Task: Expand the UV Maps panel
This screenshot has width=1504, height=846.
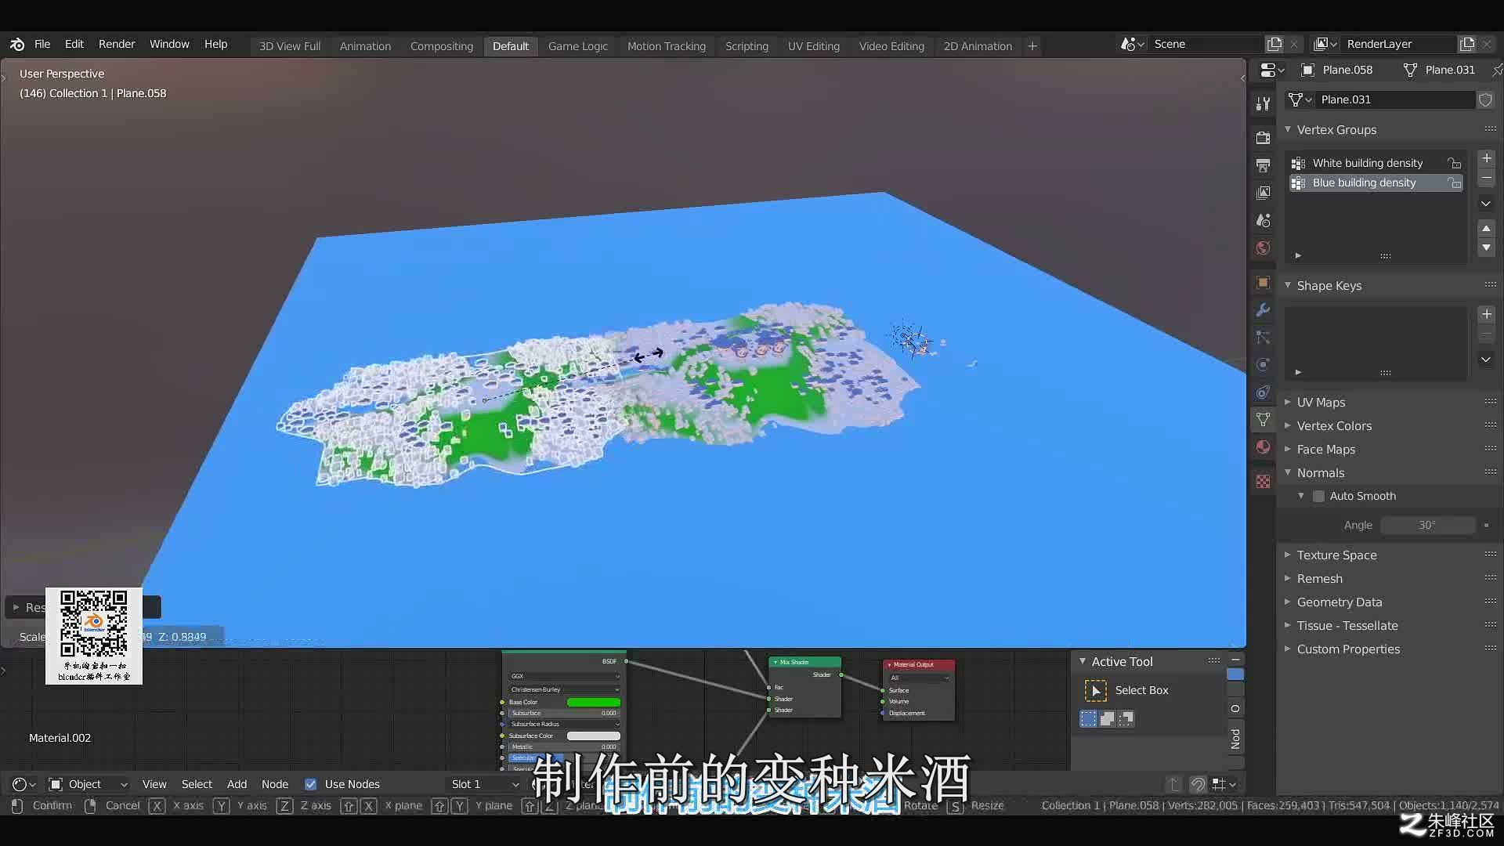Action: pyautogui.click(x=1288, y=402)
